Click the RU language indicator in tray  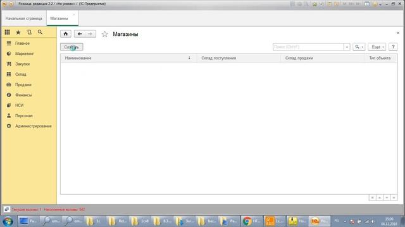click(337, 221)
